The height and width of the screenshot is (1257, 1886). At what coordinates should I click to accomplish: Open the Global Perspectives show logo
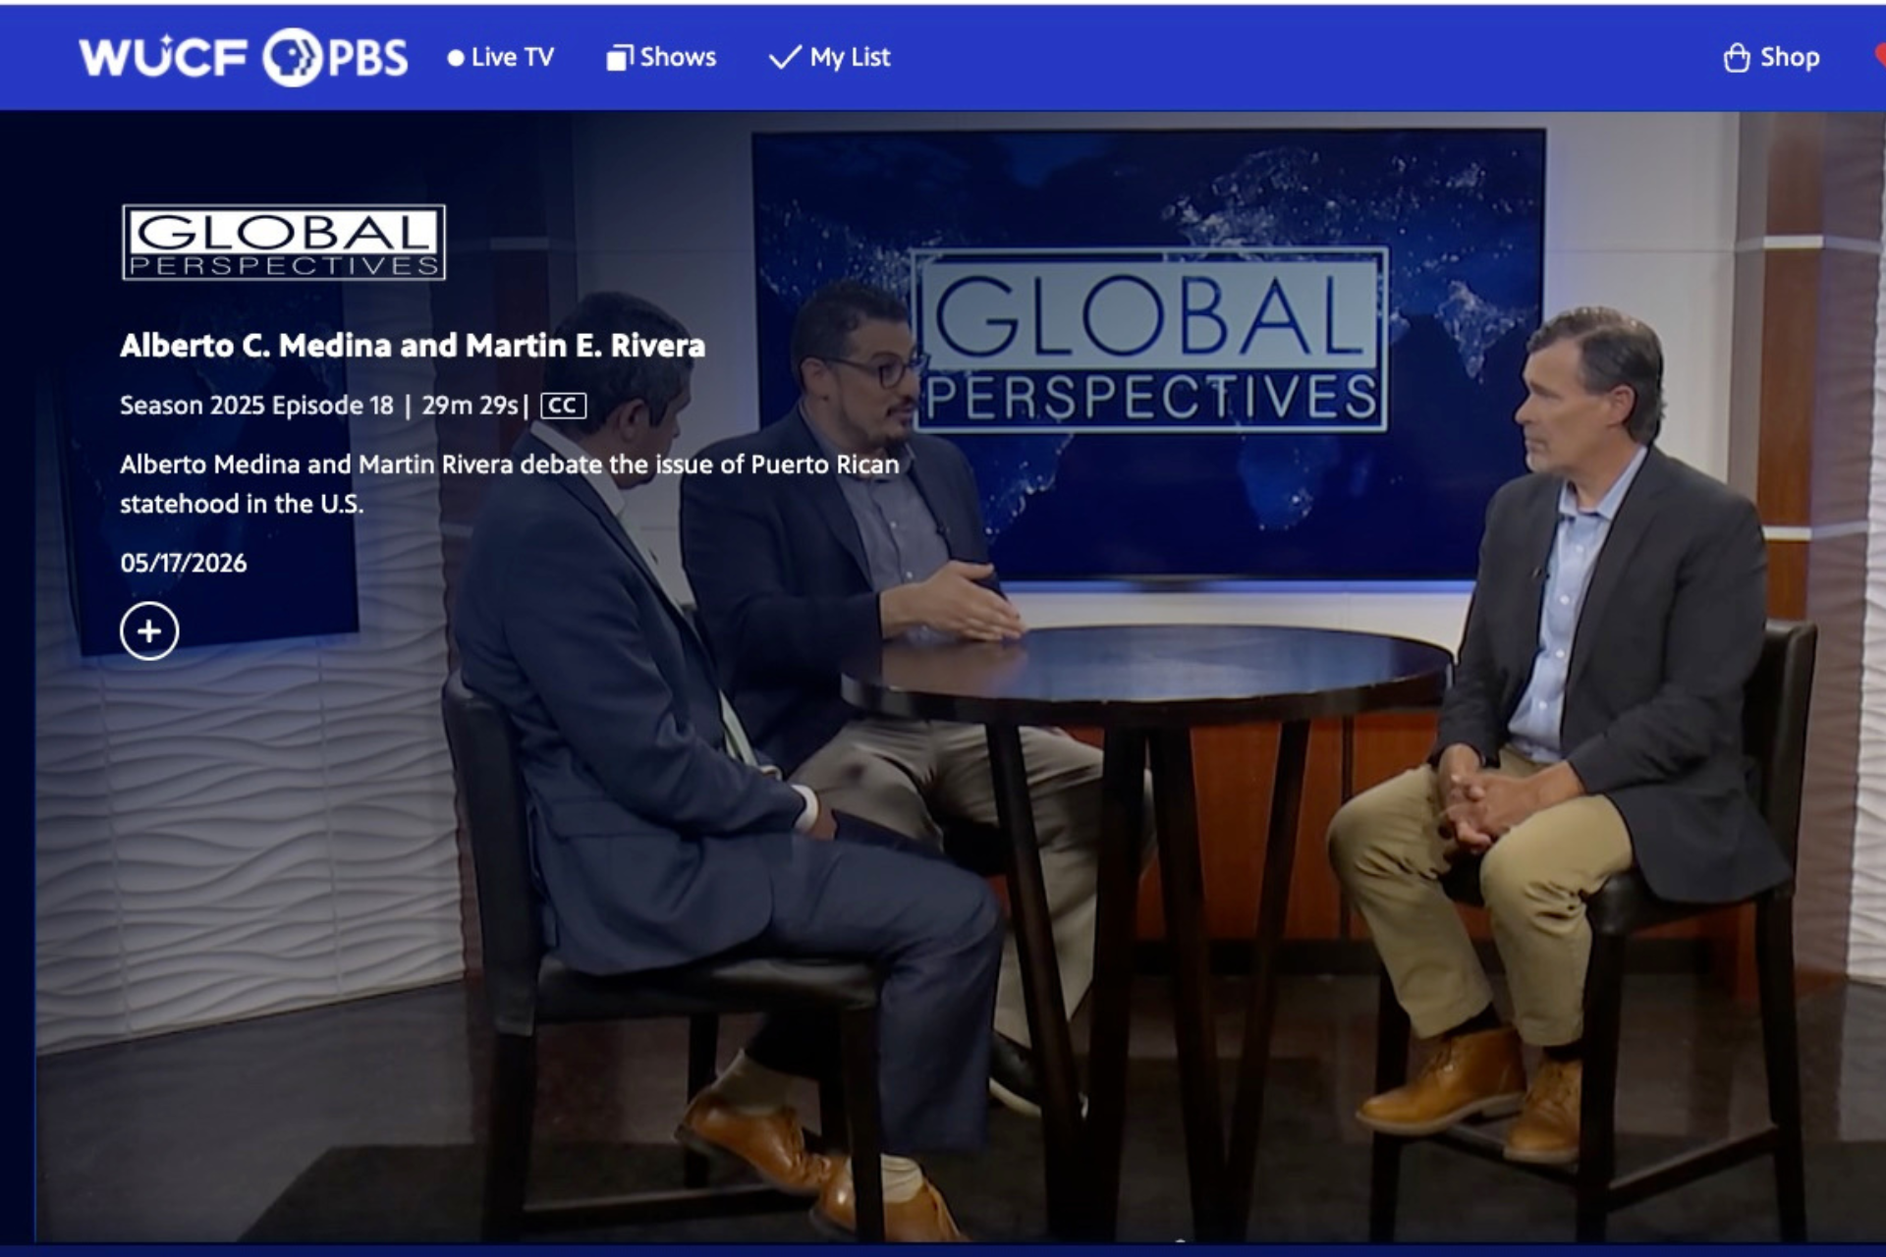(284, 242)
